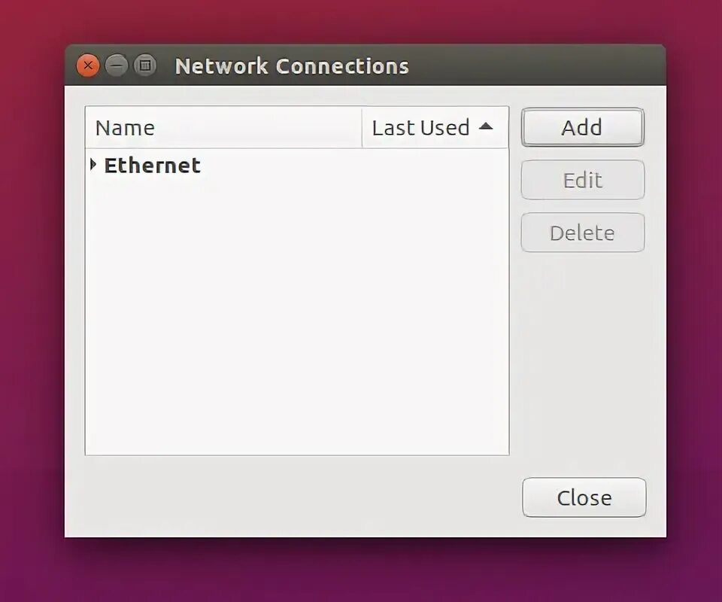
Task: Click the disclosure triangle beside Ethernet
Action: pos(93,165)
